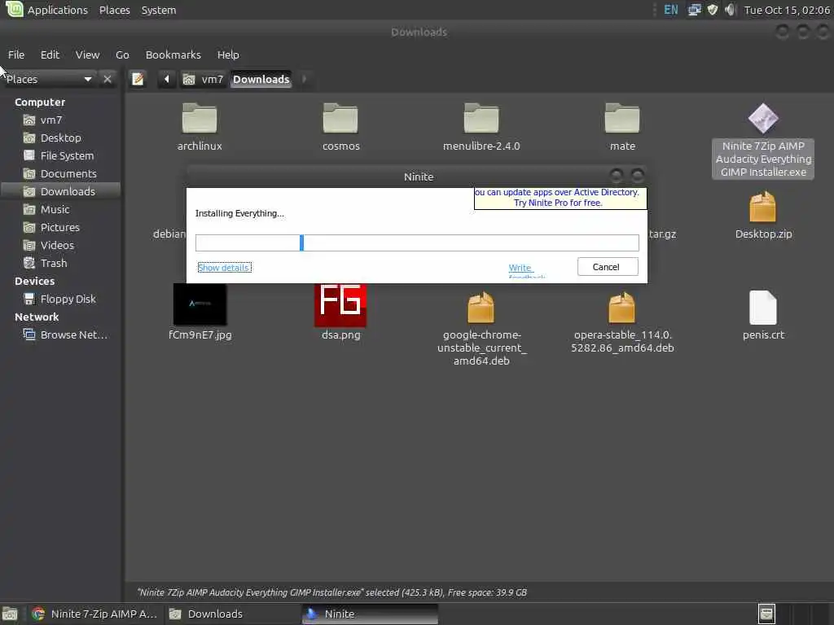Open the Bookmarks menu
The height and width of the screenshot is (625, 834).
(x=173, y=55)
